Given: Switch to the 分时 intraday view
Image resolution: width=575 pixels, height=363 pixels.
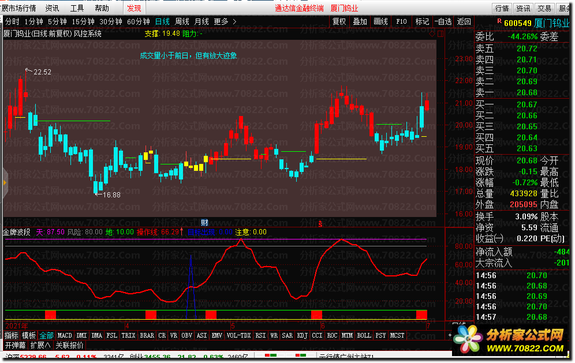Looking at the screenshot, I should [12, 21].
